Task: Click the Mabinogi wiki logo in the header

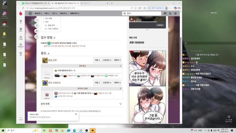Action: (x=30, y=13)
